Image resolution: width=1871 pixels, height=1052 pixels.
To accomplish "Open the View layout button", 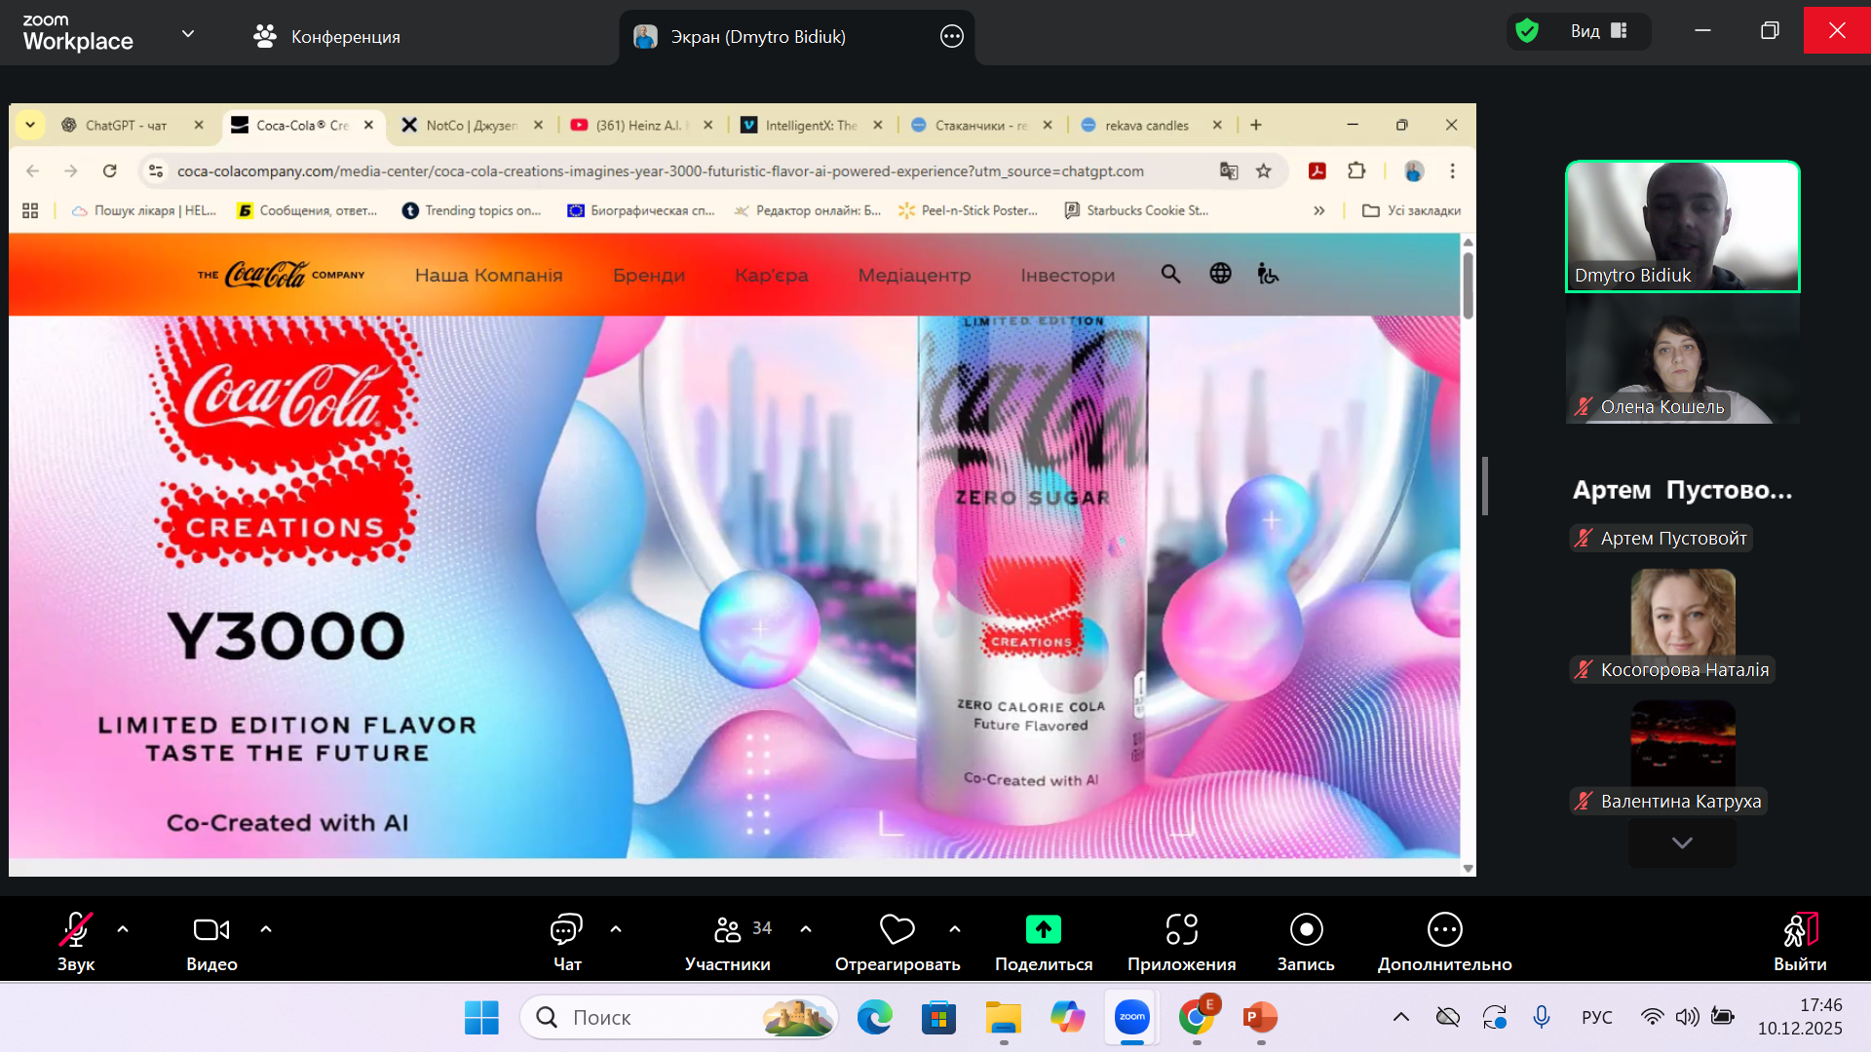I will [x=1598, y=31].
